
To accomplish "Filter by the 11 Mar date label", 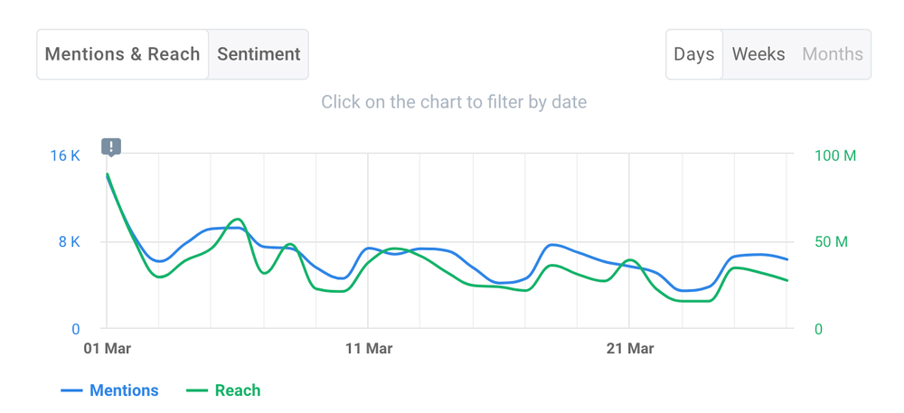I will 368,348.
